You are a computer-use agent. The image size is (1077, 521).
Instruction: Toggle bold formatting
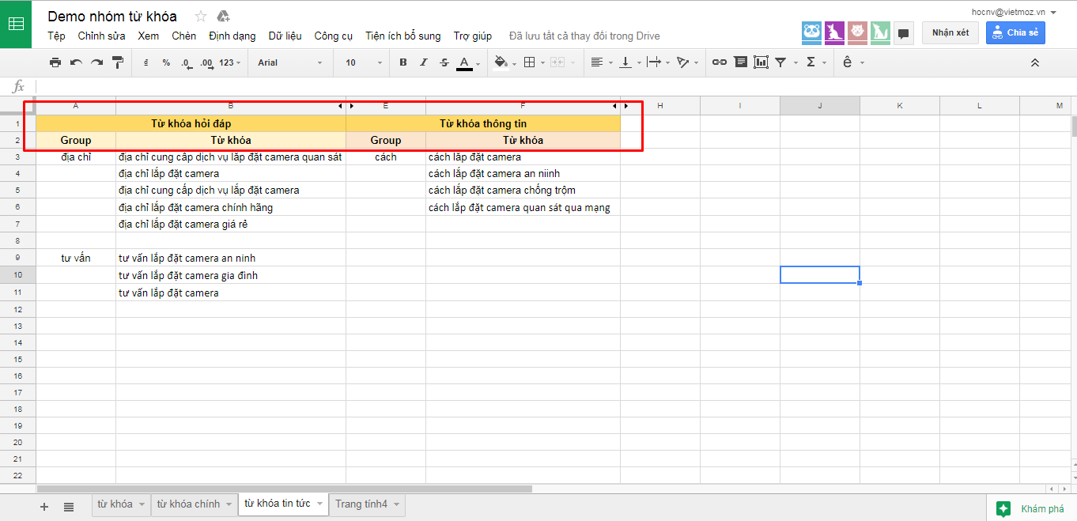(x=403, y=62)
